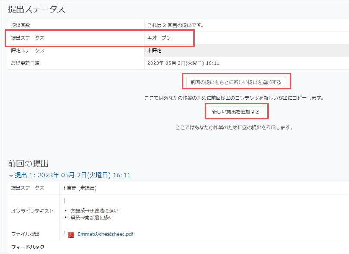Viewport: 349px width, 254px height.
Task: Collapse the 提出 1 section triangle
Action: [x=11, y=176]
